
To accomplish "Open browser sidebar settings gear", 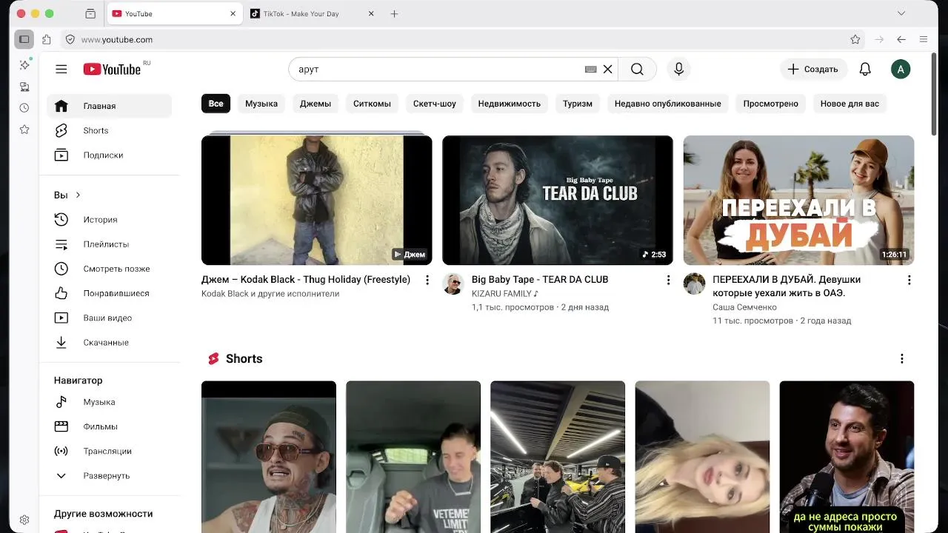I will click(x=24, y=520).
